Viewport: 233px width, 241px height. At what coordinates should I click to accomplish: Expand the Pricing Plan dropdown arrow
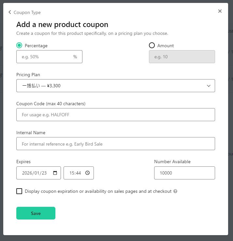tap(209, 86)
